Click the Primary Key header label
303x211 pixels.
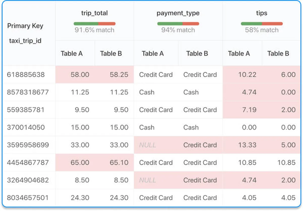(25, 26)
